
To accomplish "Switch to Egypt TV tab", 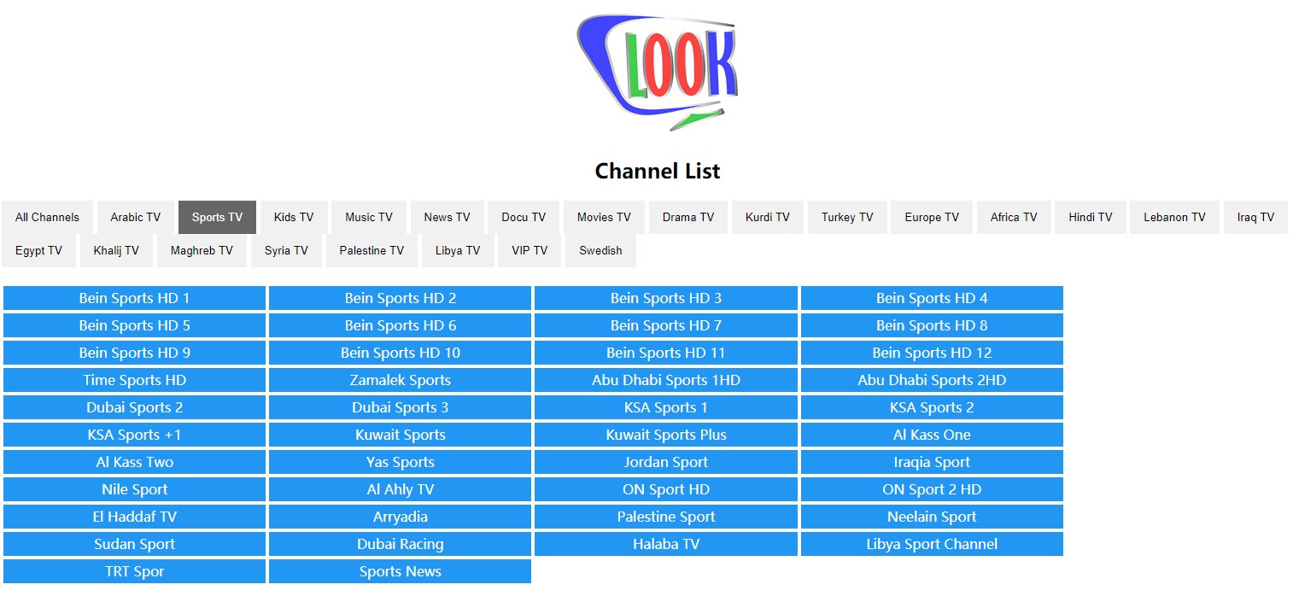I will pos(38,250).
